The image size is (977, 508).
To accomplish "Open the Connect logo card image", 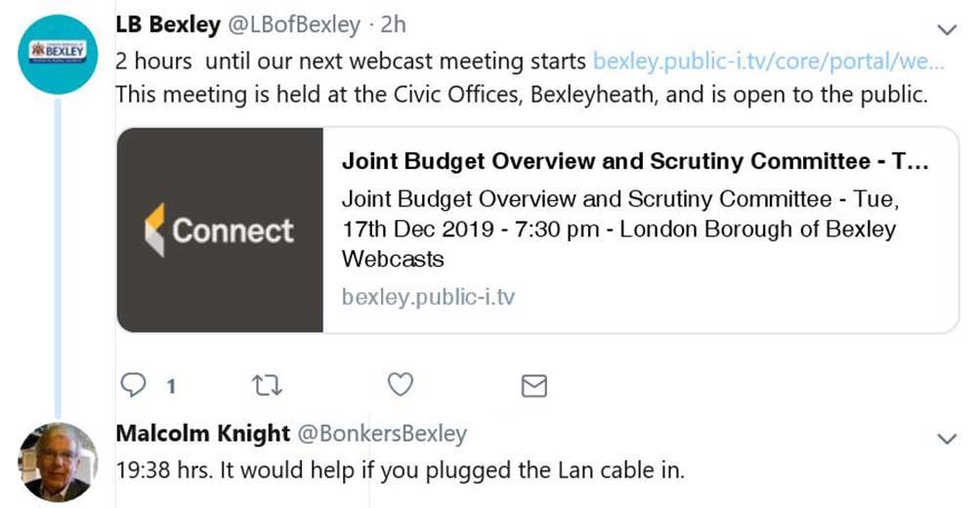I will (x=220, y=230).
